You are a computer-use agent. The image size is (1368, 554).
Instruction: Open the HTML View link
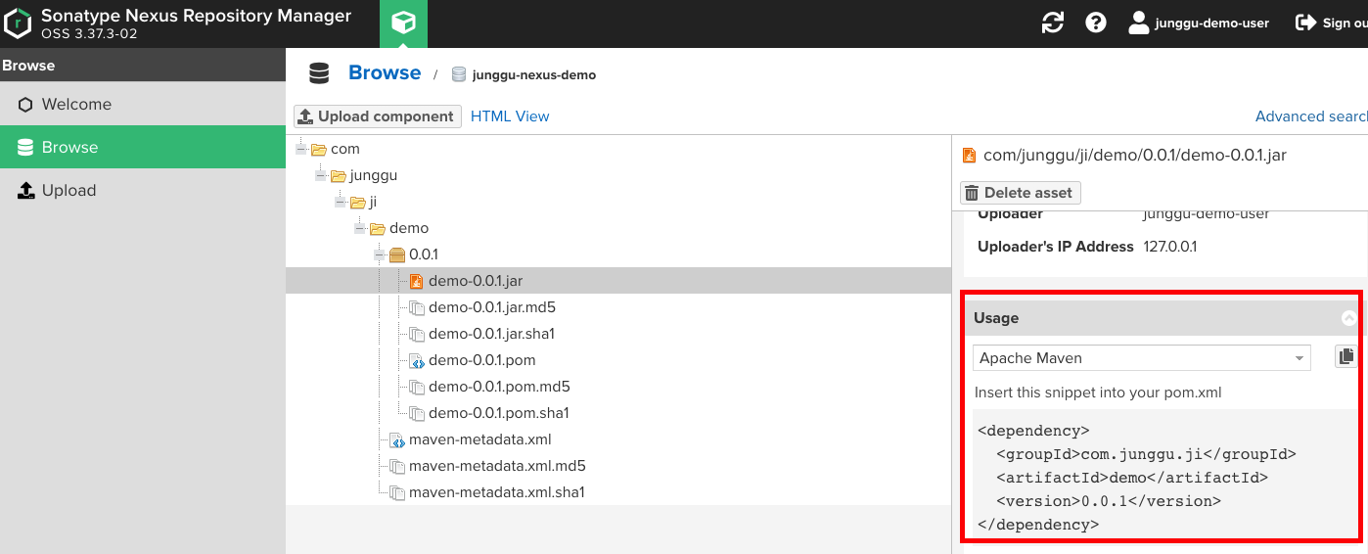(510, 116)
